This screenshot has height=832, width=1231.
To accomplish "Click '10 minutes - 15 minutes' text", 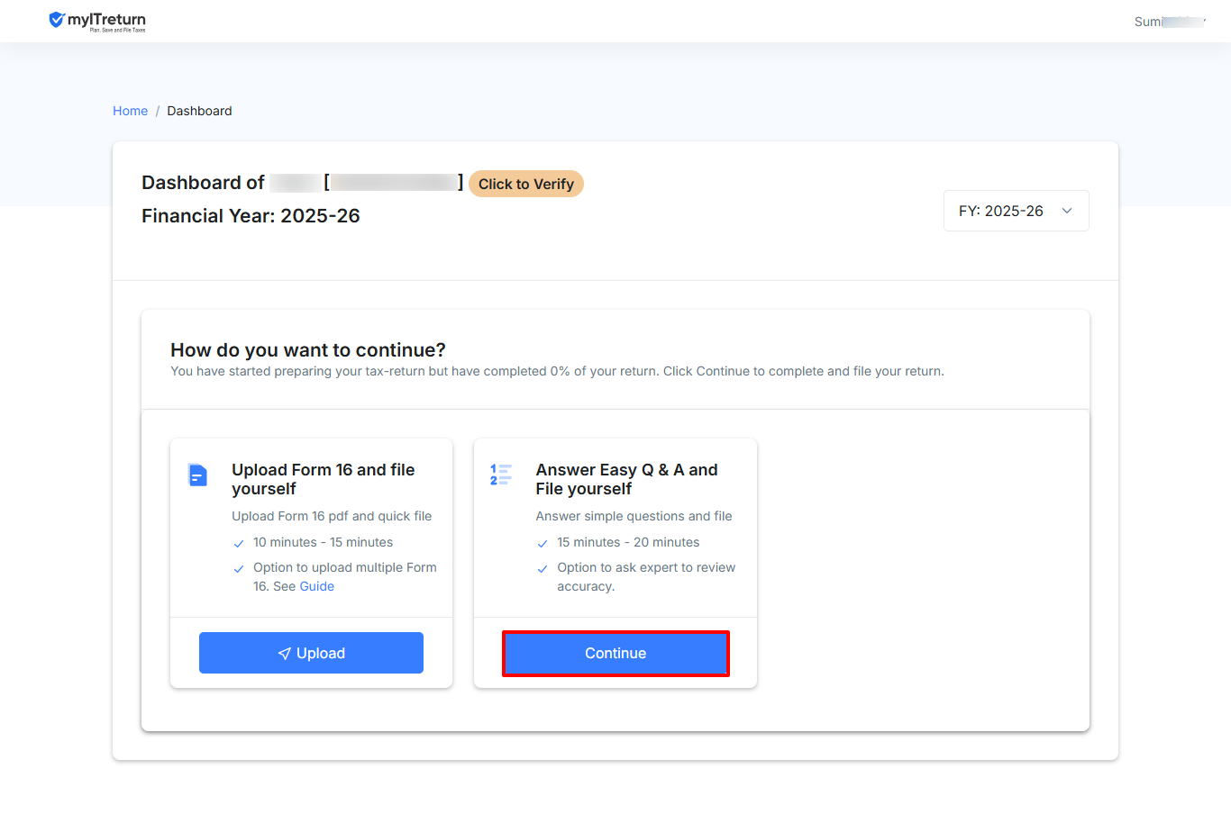I will [x=323, y=542].
